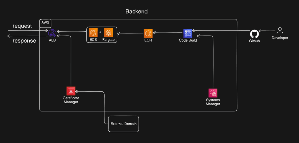Click the 'Certificate Manager' text label
The height and width of the screenshot is (143, 299).
tap(71, 100)
